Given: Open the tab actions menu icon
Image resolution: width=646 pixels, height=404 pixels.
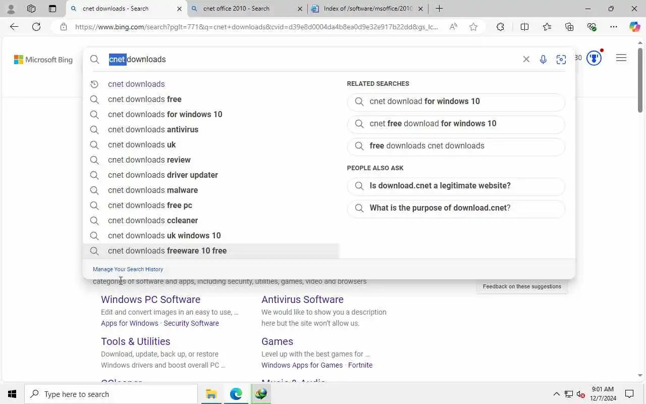Looking at the screenshot, I should click(52, 9).
